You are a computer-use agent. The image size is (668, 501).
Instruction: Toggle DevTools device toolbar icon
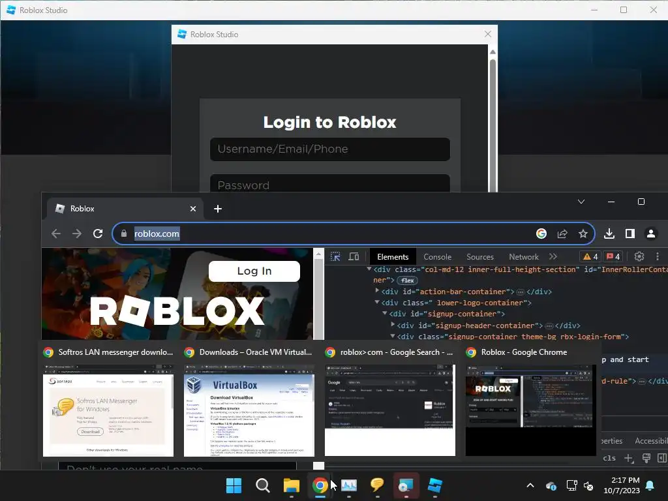pos(354,256)
